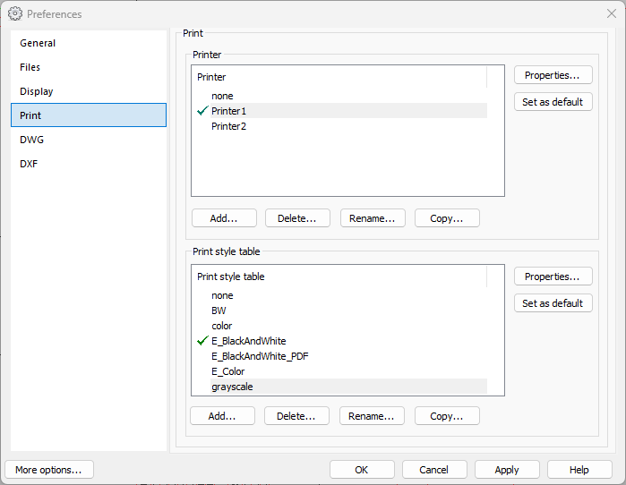
Task: Open the General preferences section
Action: click(38, 43)
